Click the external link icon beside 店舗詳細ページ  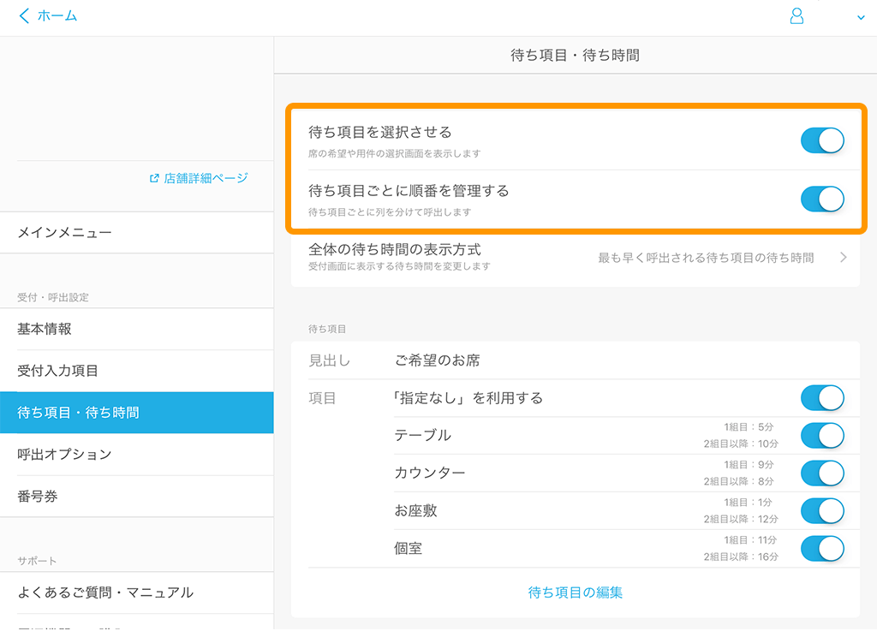(x=154, y=178)
